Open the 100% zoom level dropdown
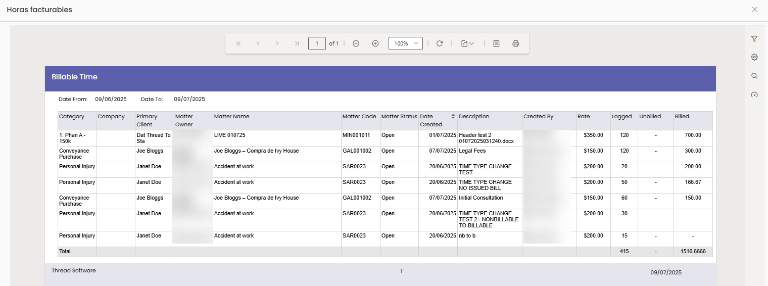 coord(406,43)
